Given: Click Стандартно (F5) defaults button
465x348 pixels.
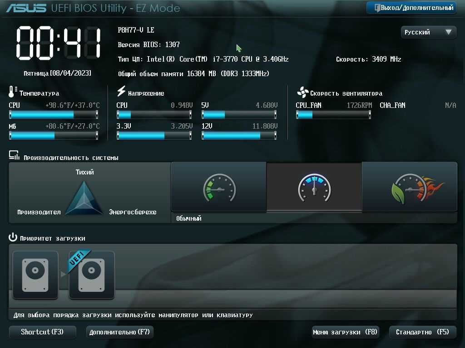Looking at the screenshot, I should (422, 332).
